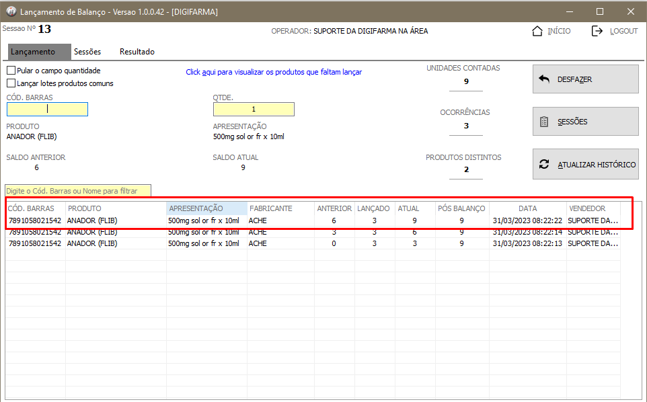Switch to the Sessões tab

[87, 52]
